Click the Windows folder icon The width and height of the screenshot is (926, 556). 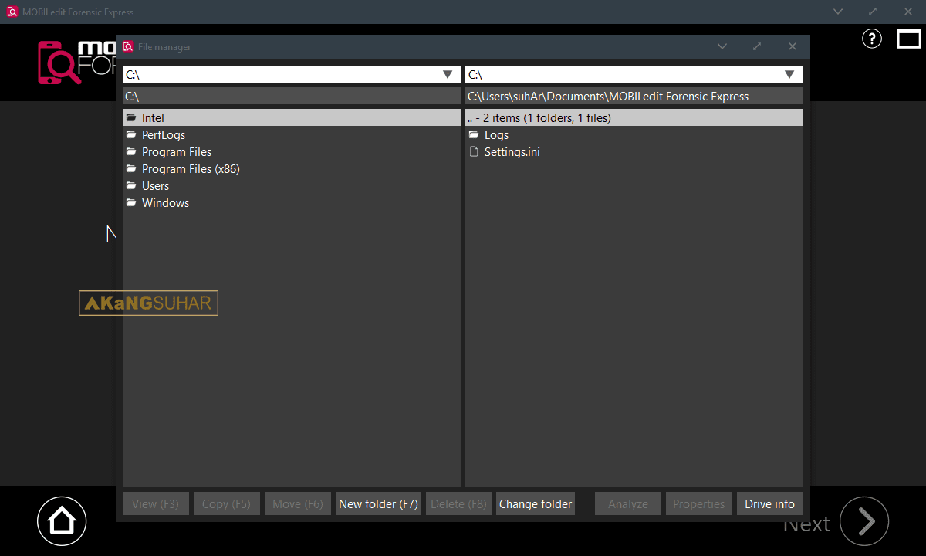point(131,203)
